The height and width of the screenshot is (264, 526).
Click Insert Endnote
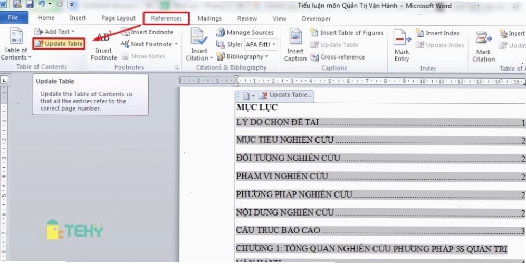click(x=147, y=32)
